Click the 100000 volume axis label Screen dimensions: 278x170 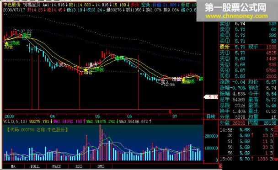tap(211, 148)
